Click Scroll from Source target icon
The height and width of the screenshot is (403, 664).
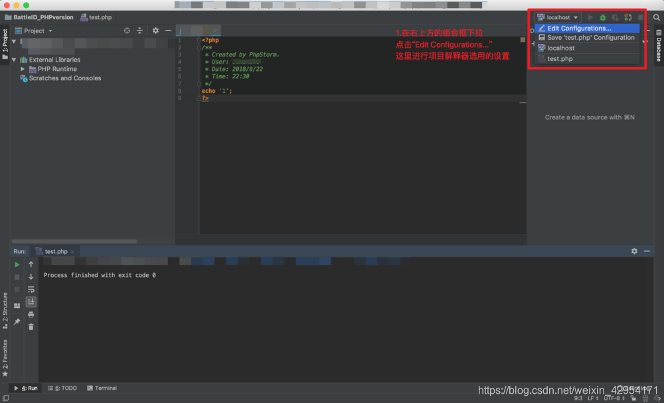[x=127, y=31]
